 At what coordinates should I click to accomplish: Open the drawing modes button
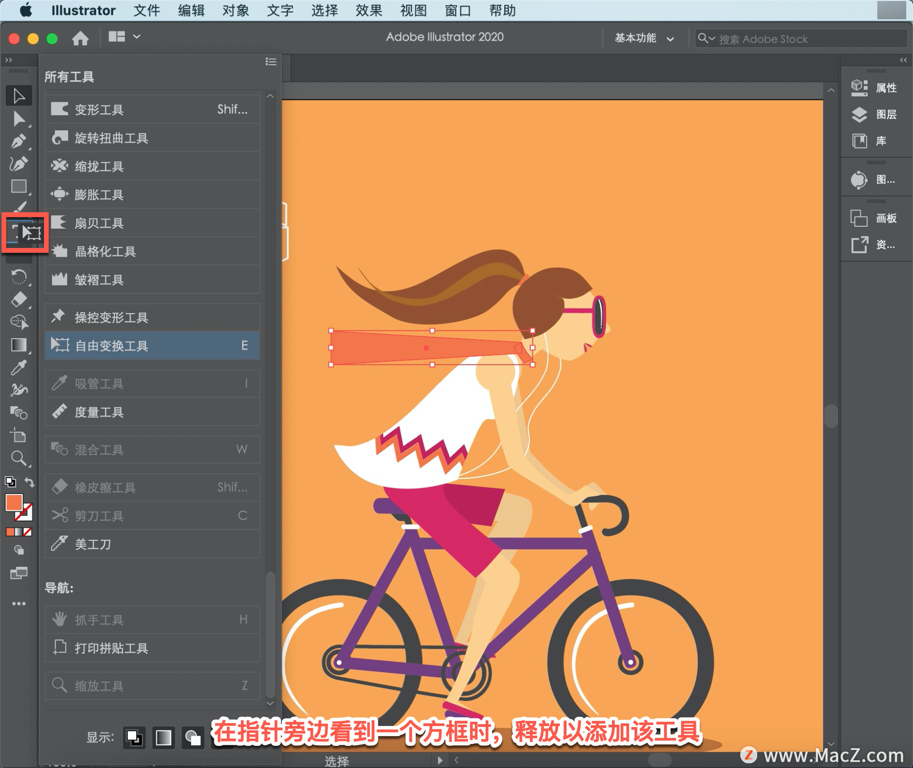point(19,550)
